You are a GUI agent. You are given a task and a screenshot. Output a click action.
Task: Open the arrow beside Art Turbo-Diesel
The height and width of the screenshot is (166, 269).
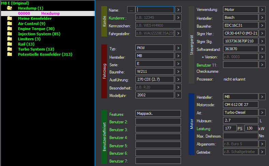[261, 112]
